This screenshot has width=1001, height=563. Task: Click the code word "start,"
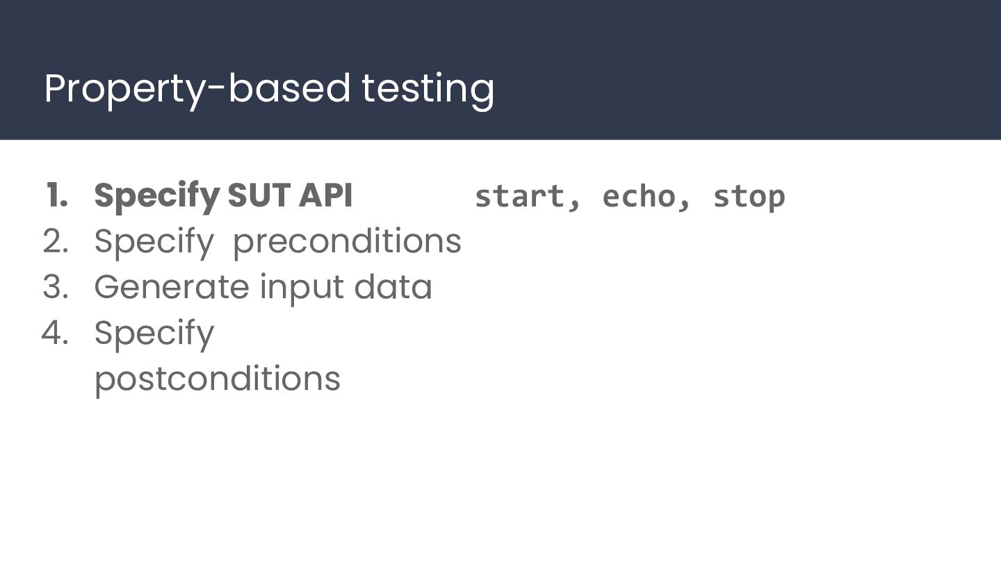pyautogui.click(x=527, y=197)
